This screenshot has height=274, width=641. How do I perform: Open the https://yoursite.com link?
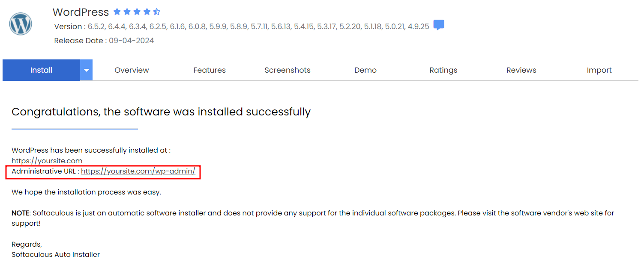47,161
